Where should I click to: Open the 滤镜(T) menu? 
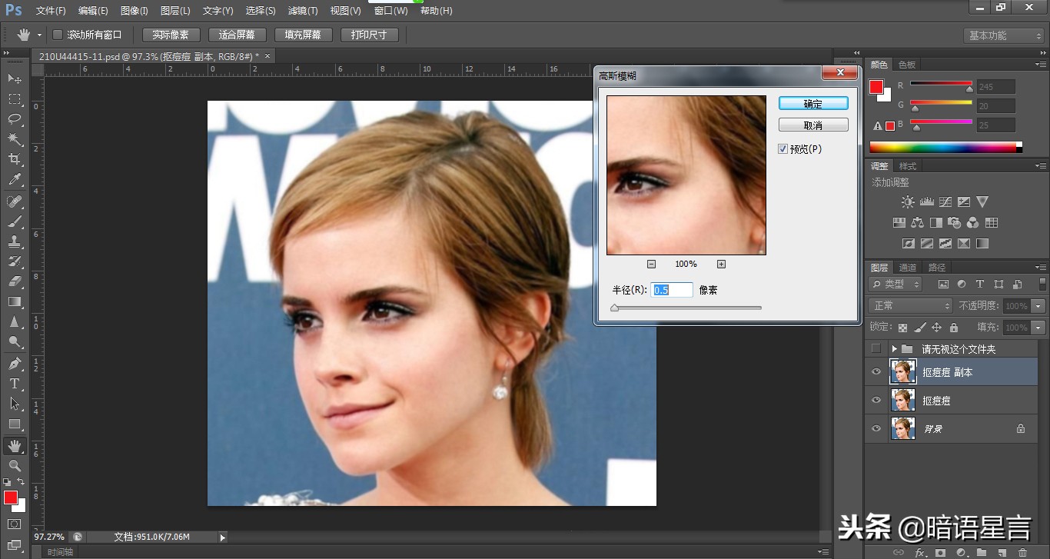(x=302, y=11)
